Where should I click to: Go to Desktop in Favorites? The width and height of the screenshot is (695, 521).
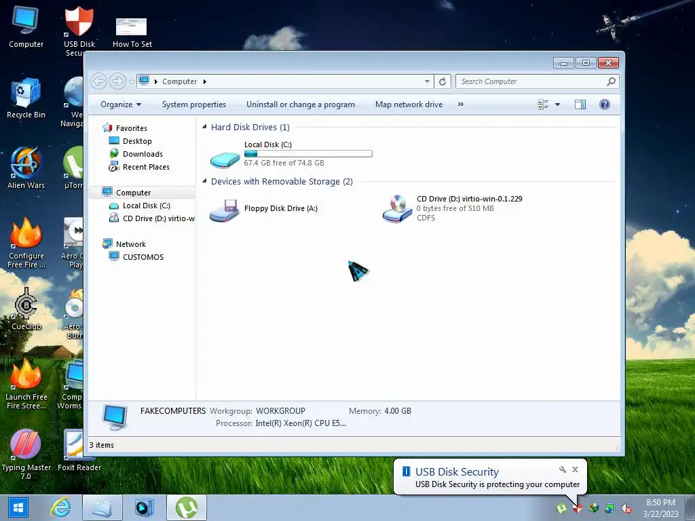(137, 141)
